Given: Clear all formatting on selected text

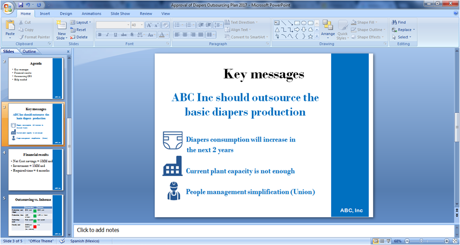Looking at the screenshot, I should click(x=165, y=25).
